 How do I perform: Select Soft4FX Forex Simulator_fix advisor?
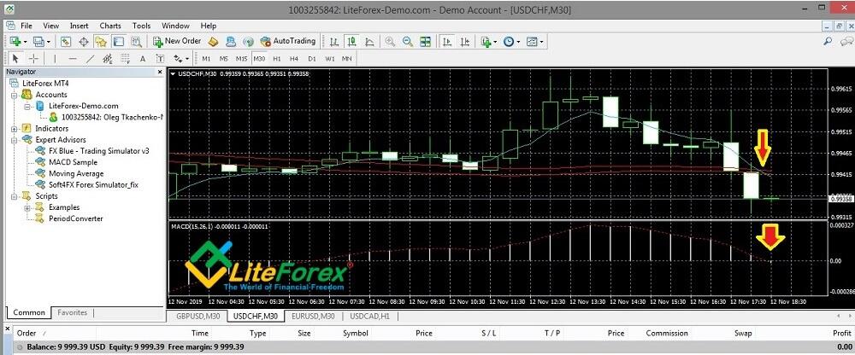(x=93, y=185)
